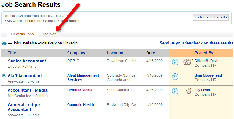Open the Accountant, Media job listing
The width and height of the screenshot is (234, 119).
pyautogui.click(x=28, y=90)
